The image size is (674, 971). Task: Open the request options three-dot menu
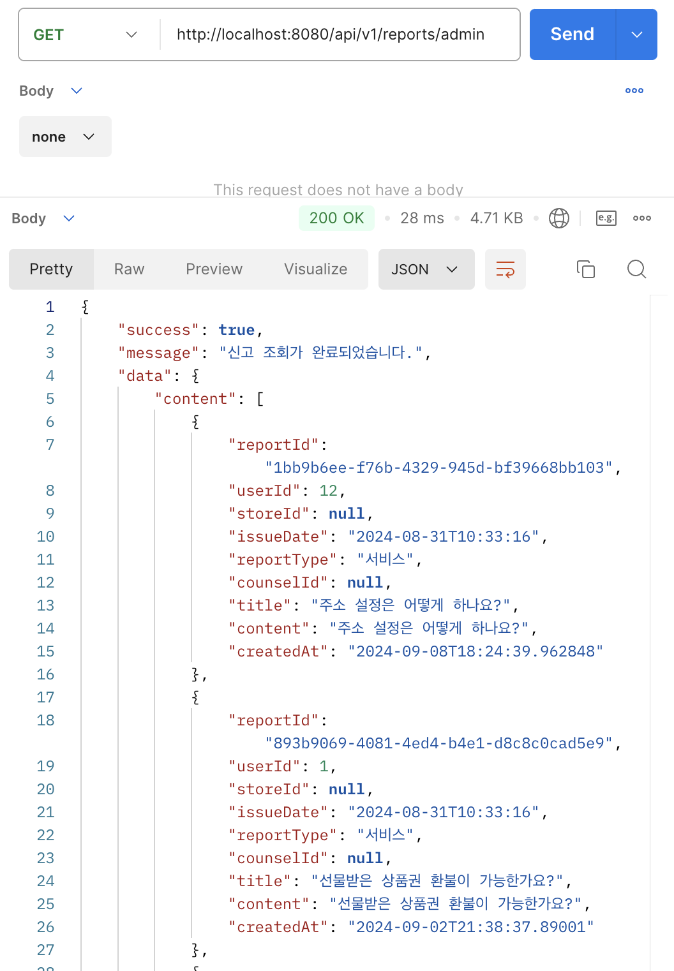(634, 91)
